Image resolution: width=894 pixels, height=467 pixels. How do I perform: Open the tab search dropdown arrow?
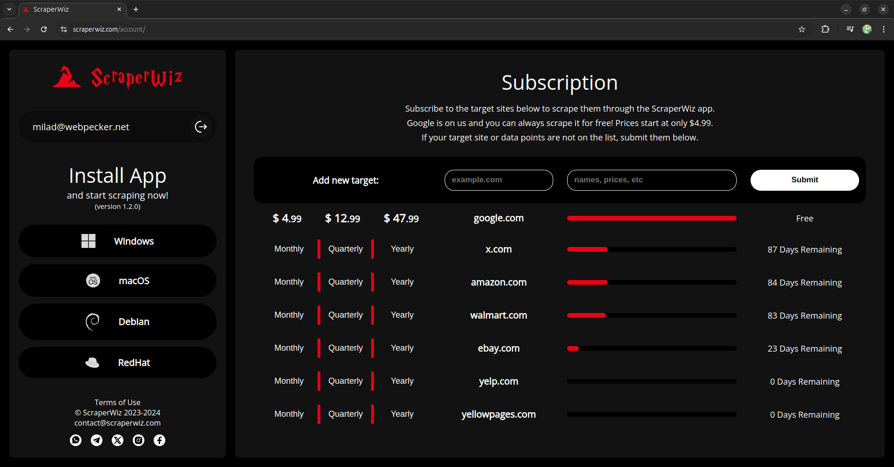pyautogui.click(x=9, y=9)
